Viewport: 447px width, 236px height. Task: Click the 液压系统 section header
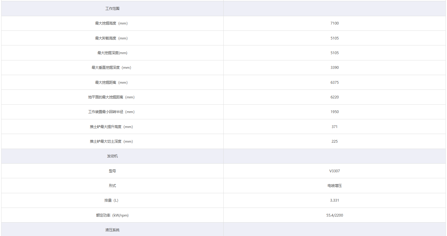112,230
